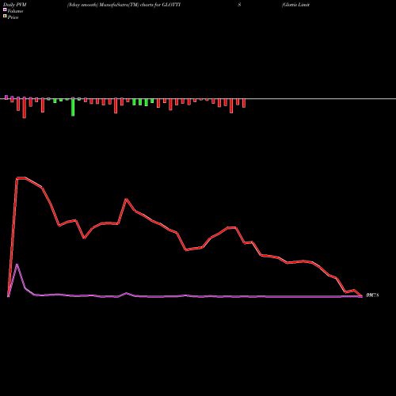The image size is (396, 396).
Task: Click the peak of the magenta volume line
Action: (17, 264)
